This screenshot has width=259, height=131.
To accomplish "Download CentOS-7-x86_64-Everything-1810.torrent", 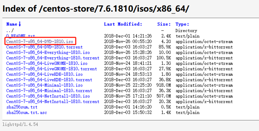I will (x=53, y=58).
